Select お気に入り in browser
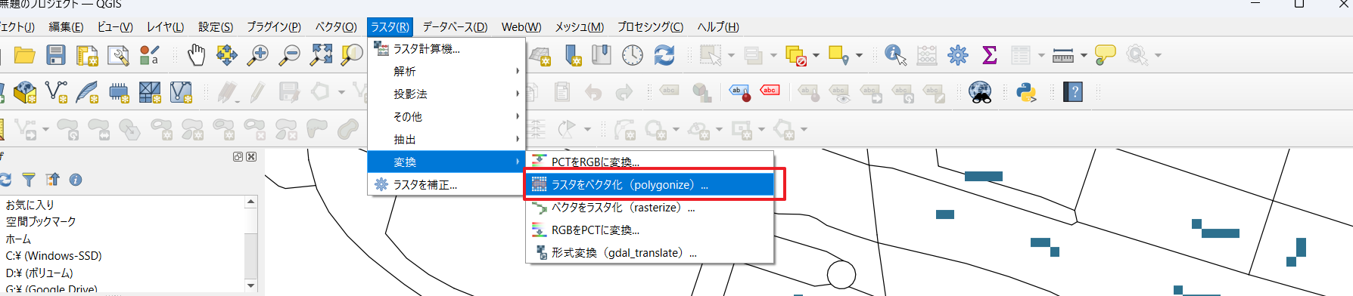Viewport: 1353px width, 296px height. (x=30, y=205)
